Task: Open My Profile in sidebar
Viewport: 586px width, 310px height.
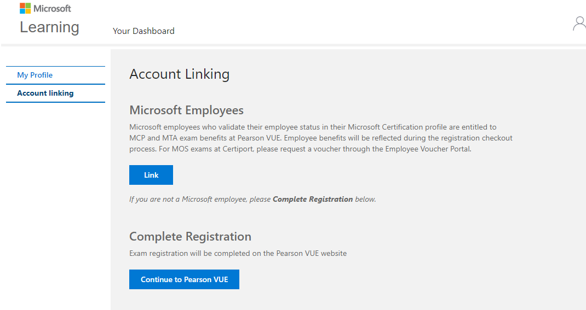Action: (x=35, y=75)
